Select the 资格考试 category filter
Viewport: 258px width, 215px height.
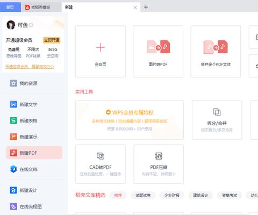[230, 195]
